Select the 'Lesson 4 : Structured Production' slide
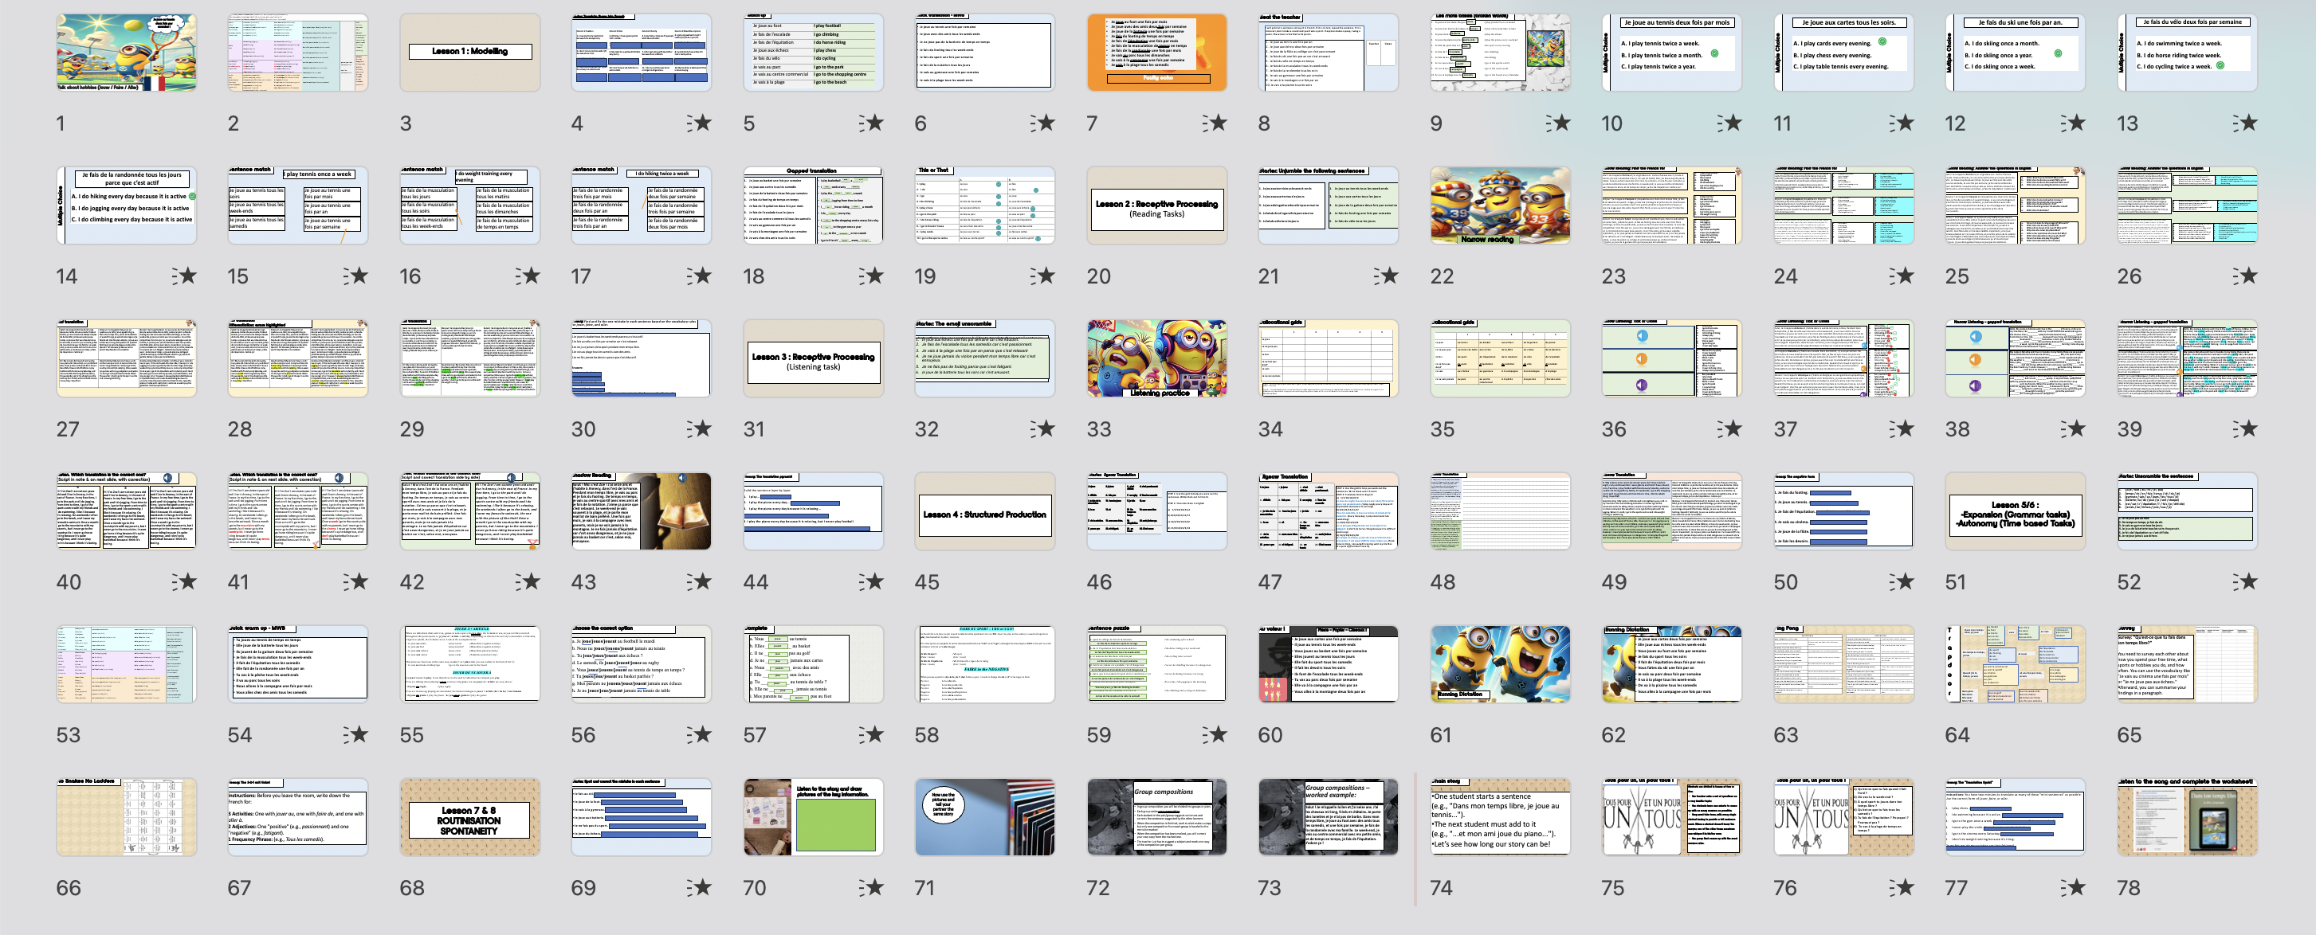The height and width of the screenshot is (935, 2316). [x=985, y=511]
